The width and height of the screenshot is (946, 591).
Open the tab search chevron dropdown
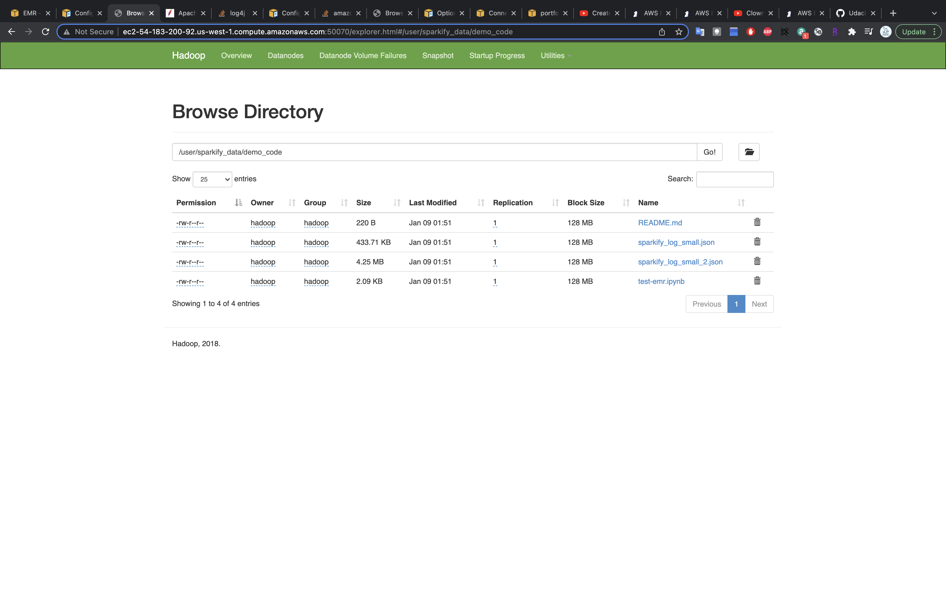934,13
